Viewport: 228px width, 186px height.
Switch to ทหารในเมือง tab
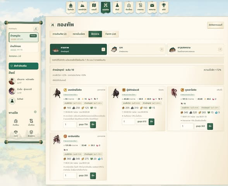coord(79,34)
